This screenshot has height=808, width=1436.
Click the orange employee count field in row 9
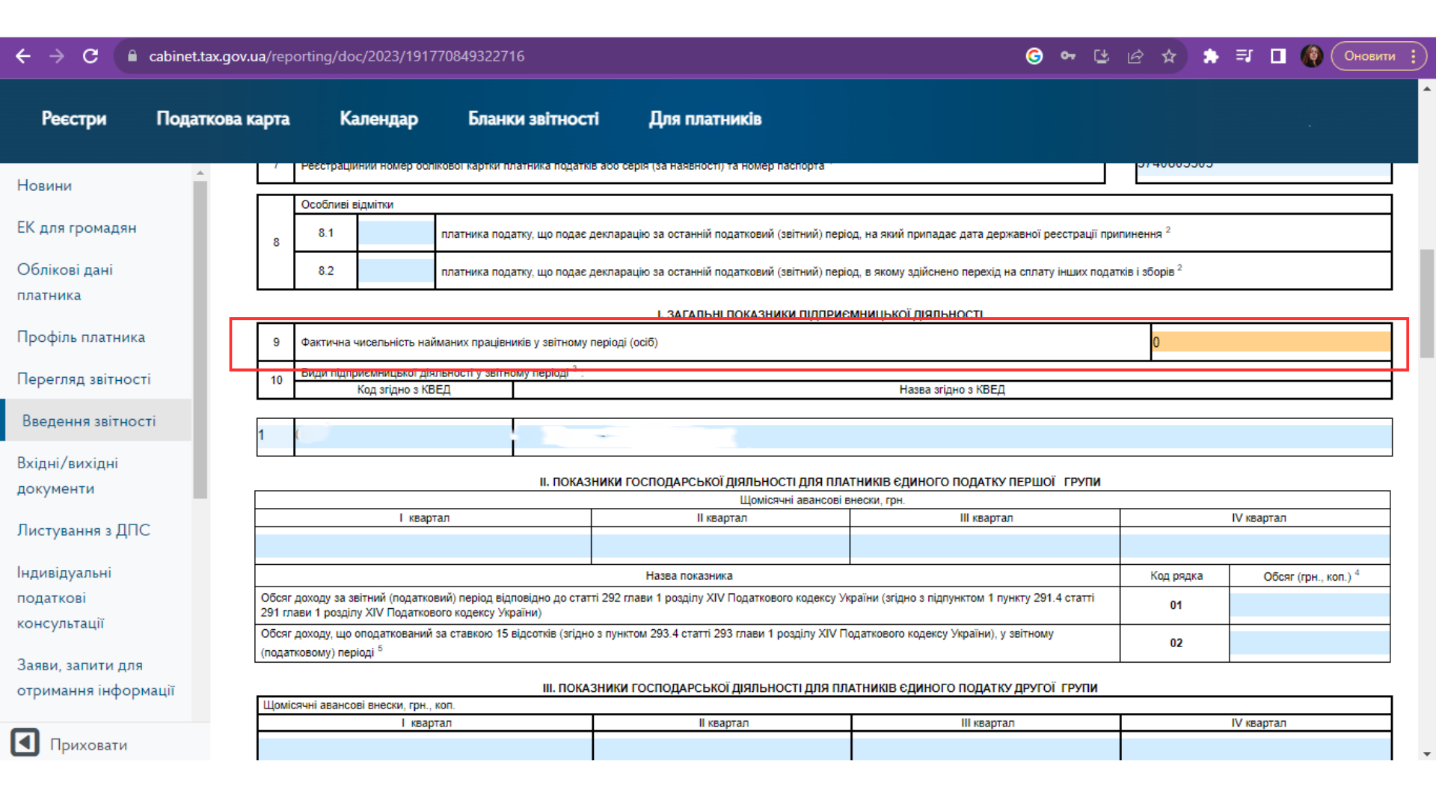[x=1271, y=342]
